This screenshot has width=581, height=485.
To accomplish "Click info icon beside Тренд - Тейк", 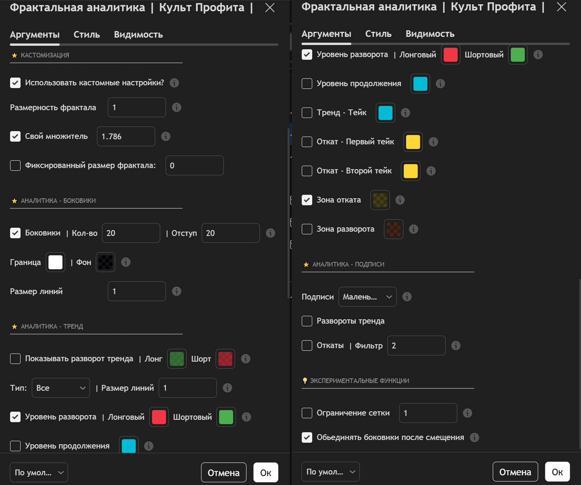I will point(405,113).
